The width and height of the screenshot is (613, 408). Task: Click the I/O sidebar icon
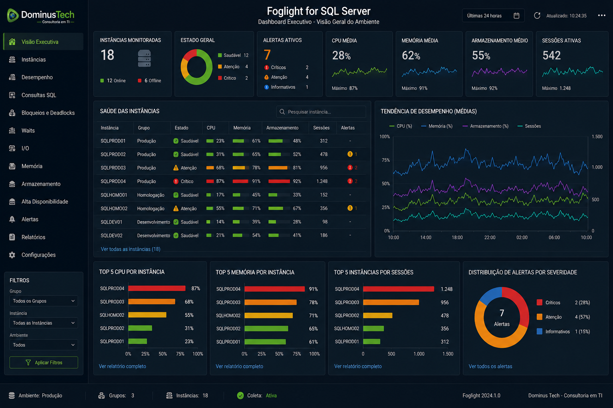[12, 148]
